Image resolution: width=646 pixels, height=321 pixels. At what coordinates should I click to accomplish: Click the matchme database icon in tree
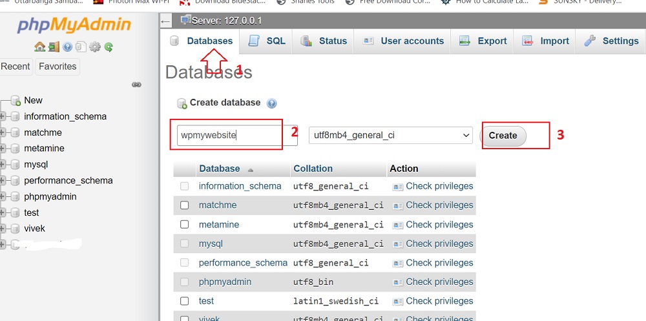(x=16, y=132)
